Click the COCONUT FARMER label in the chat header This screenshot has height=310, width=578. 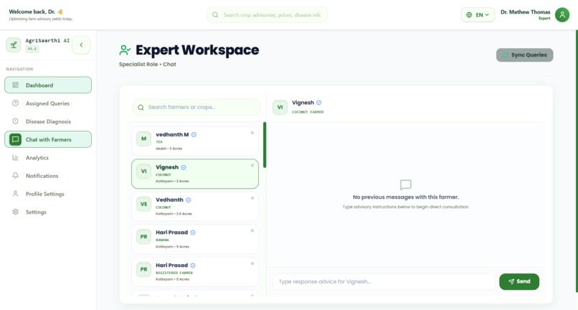click(x=308, y=112)
